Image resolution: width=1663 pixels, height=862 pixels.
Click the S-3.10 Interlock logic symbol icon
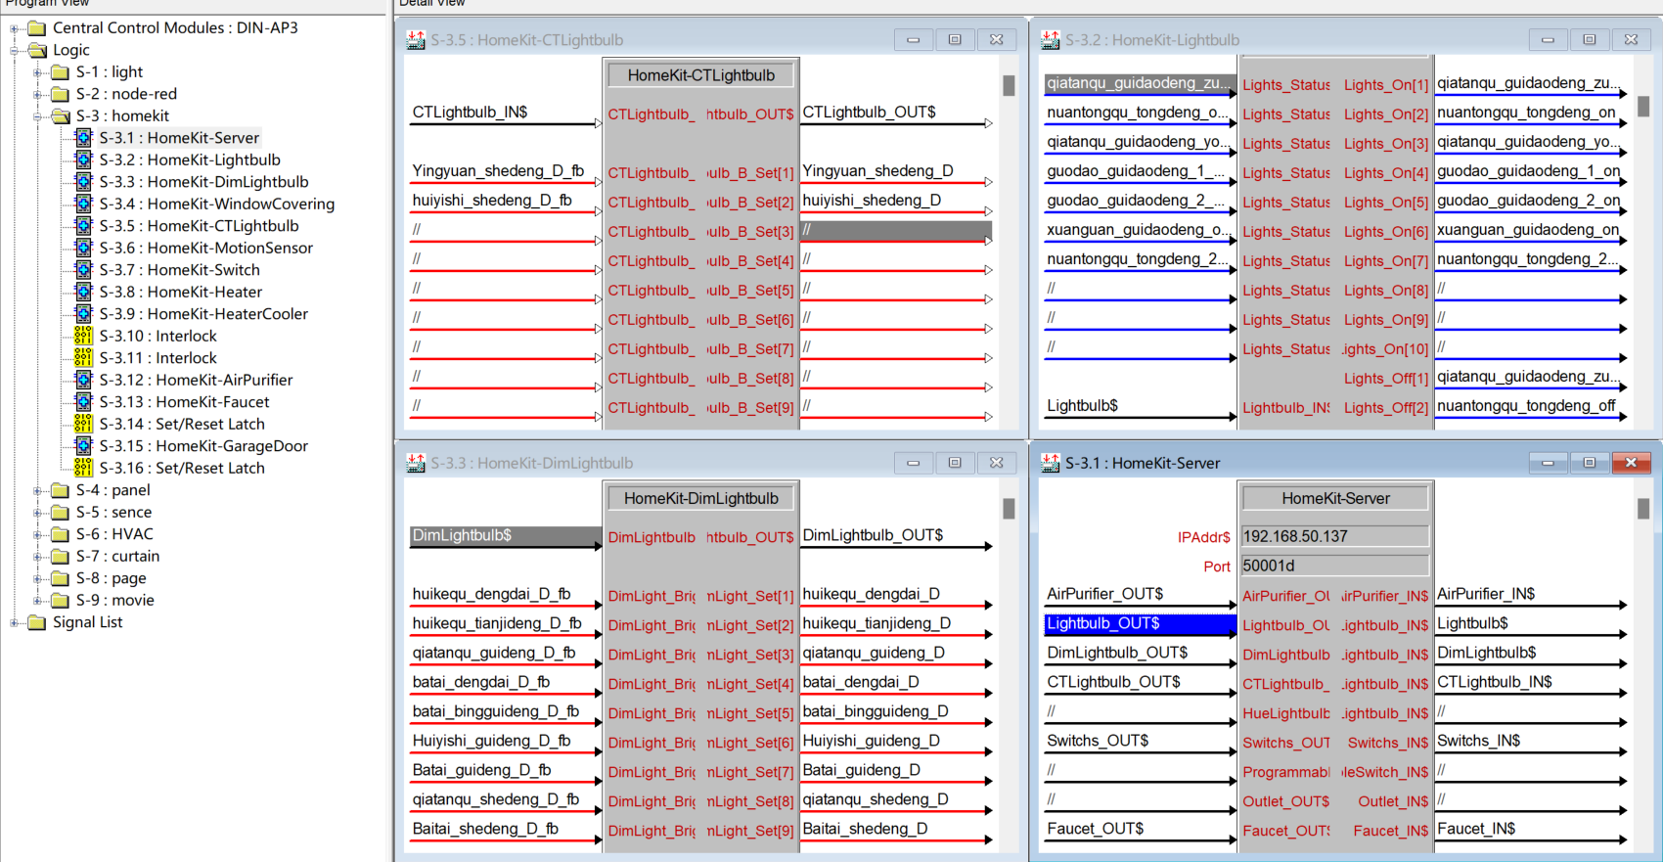point(84,336)
